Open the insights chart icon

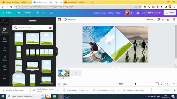138,13
